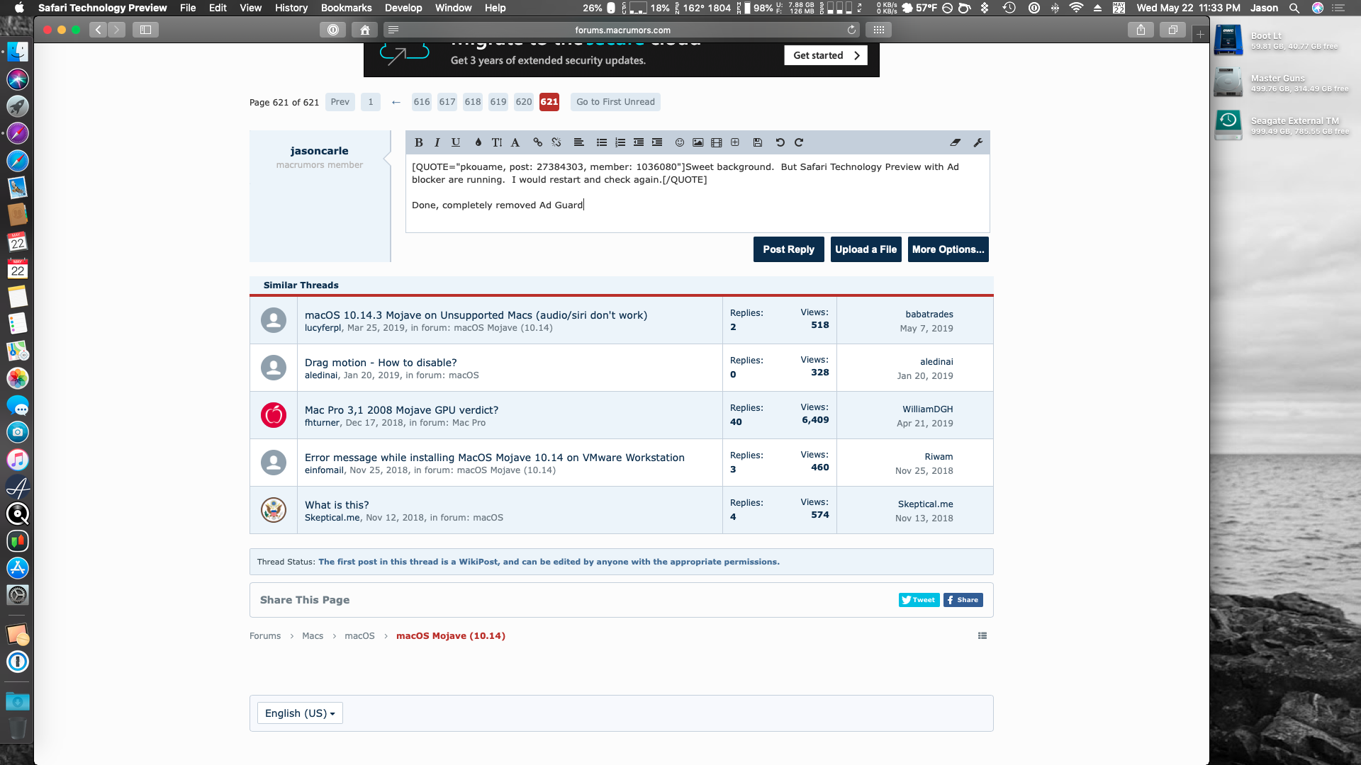
Task: Insert an ordered numbered list
Action: pyautogui.click(x=620, y=142)
